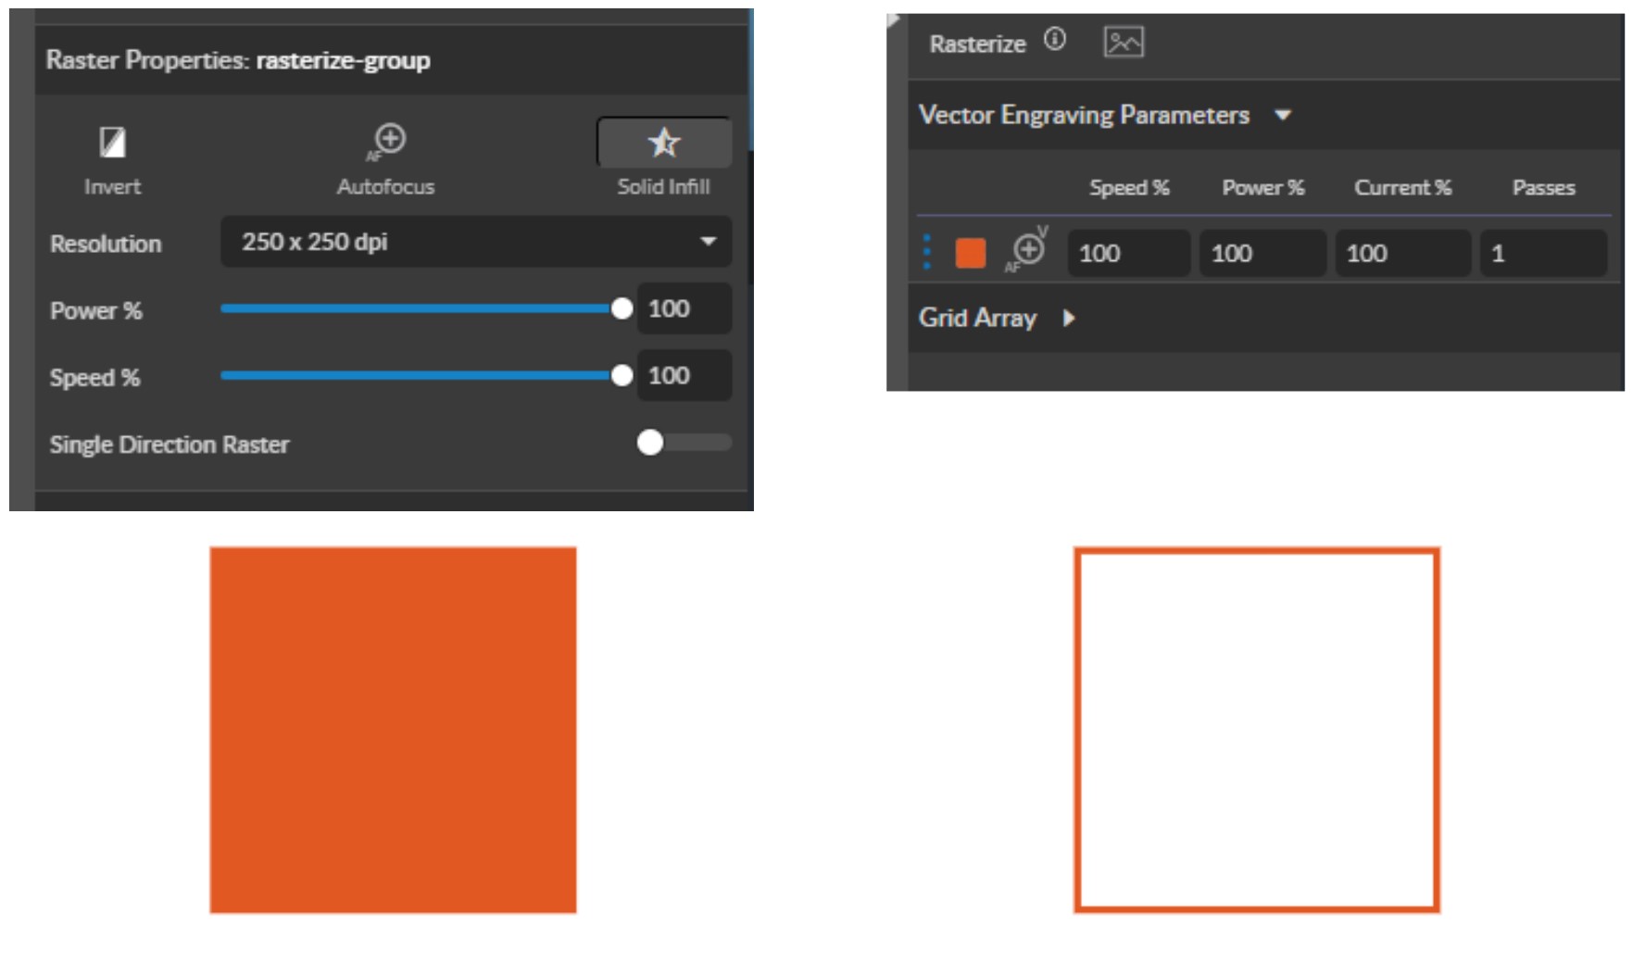This screenshot has height=953, width=1633.
Task: Click the Passes input field
Action: coord(1542,254)
